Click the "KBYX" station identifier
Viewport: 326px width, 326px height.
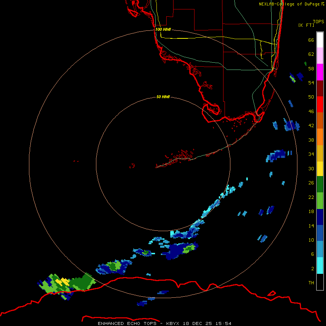172,323
